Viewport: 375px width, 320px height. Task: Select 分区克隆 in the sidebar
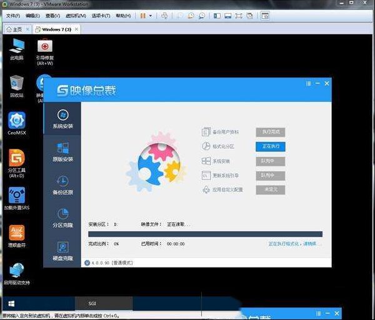coord(62,218)
